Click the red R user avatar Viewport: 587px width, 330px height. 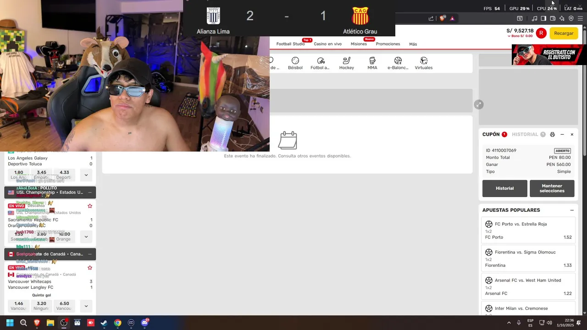pos(542,33)
